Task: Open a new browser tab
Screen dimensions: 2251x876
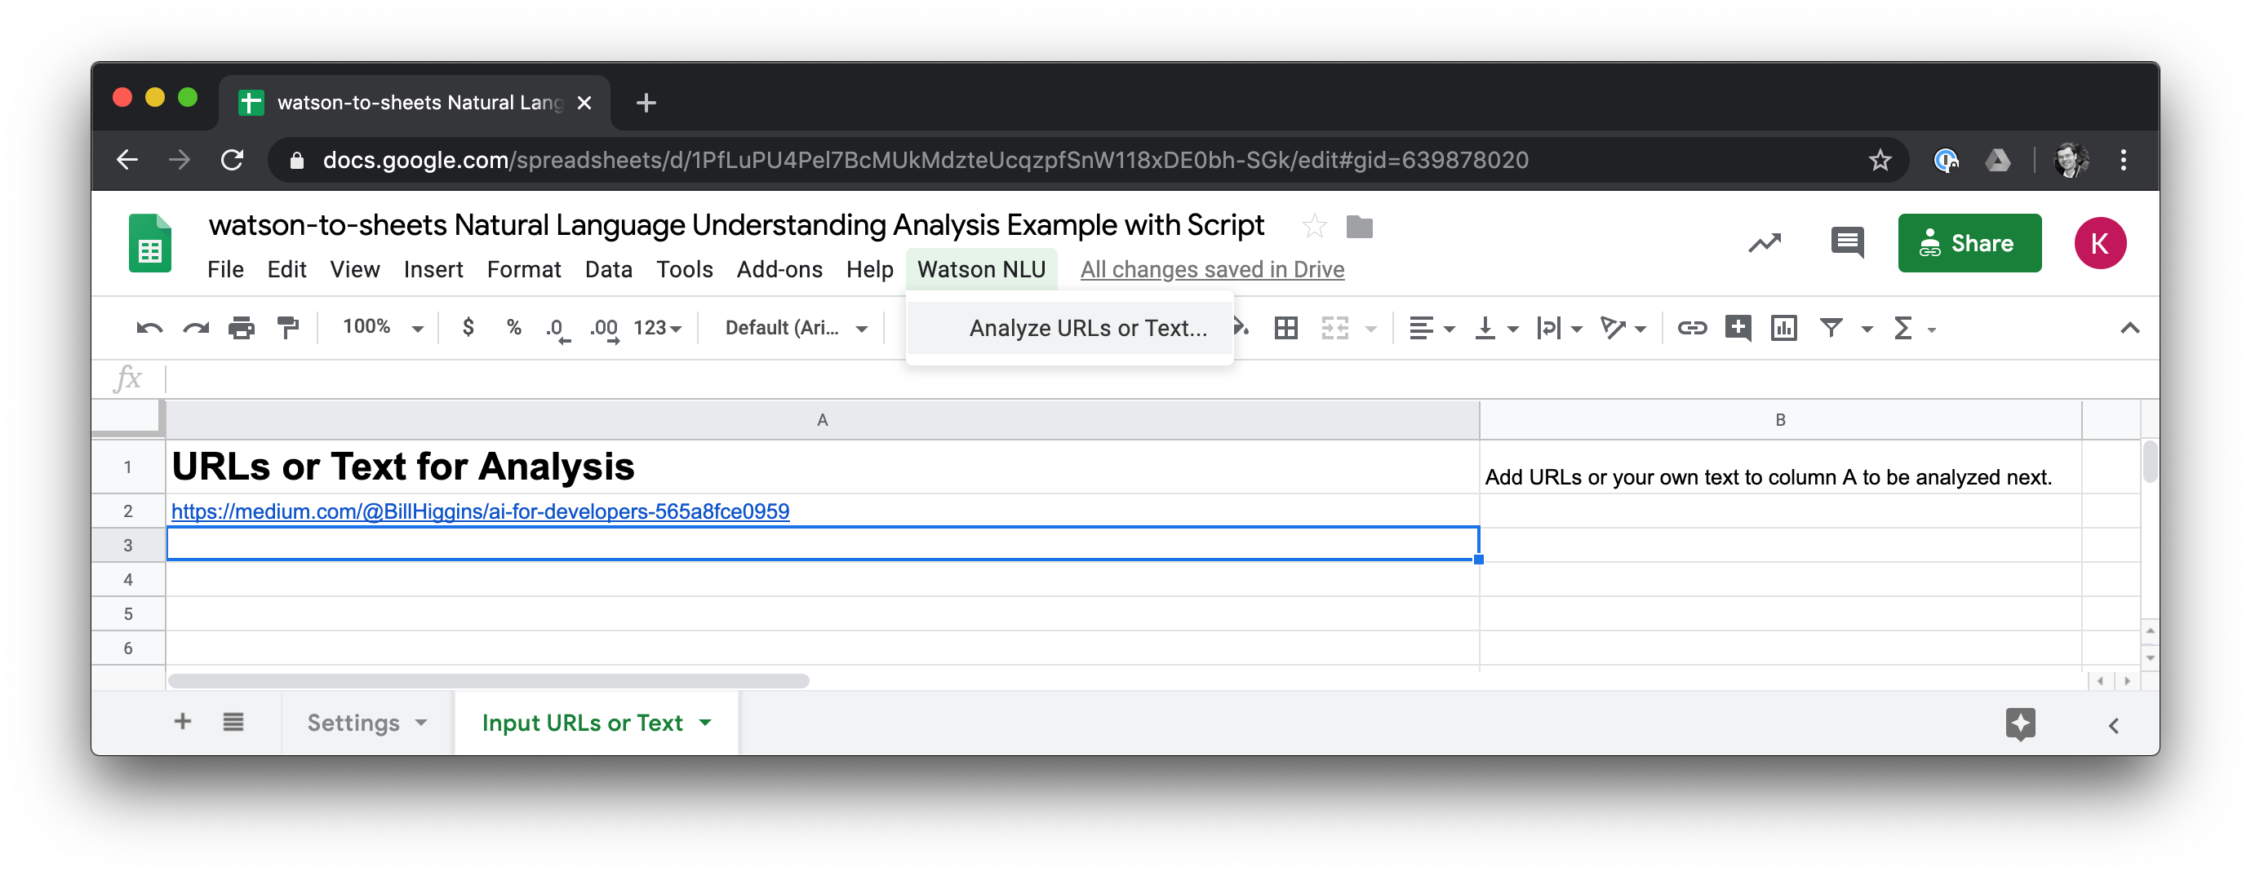Action: tap(646, 103)
